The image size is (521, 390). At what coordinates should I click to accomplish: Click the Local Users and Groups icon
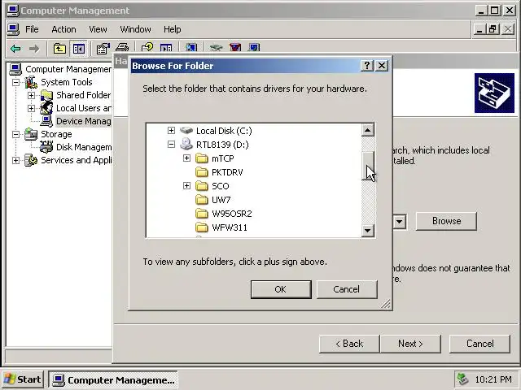(46, 108)
